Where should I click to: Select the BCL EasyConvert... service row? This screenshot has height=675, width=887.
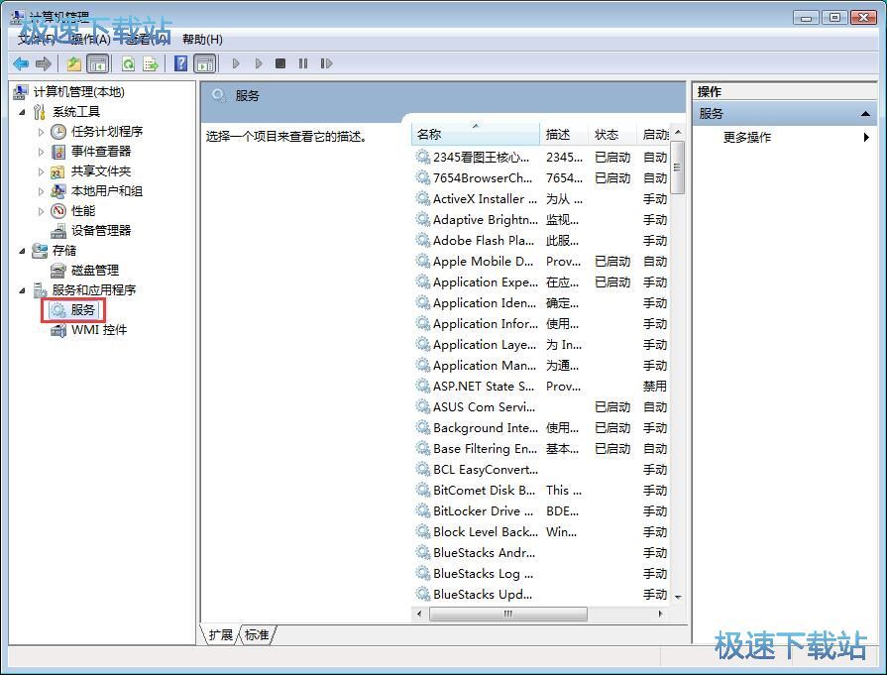tap(541, 470)
